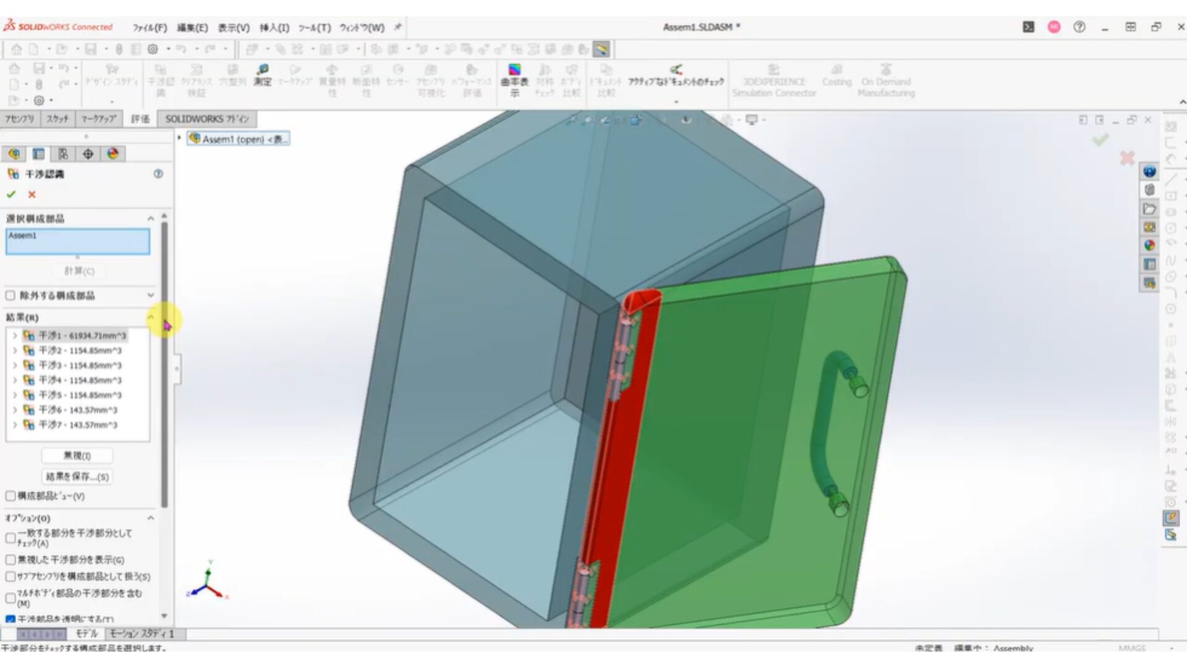Collapse the options (オプション) section
The image size is (1187, 667).
(x=150, y=518)
